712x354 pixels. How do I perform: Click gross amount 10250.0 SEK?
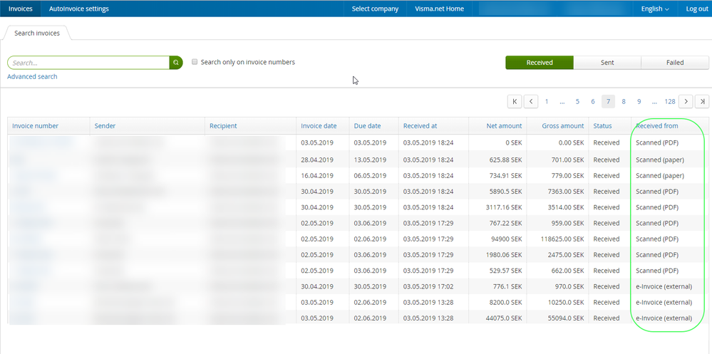pos(566,302)
